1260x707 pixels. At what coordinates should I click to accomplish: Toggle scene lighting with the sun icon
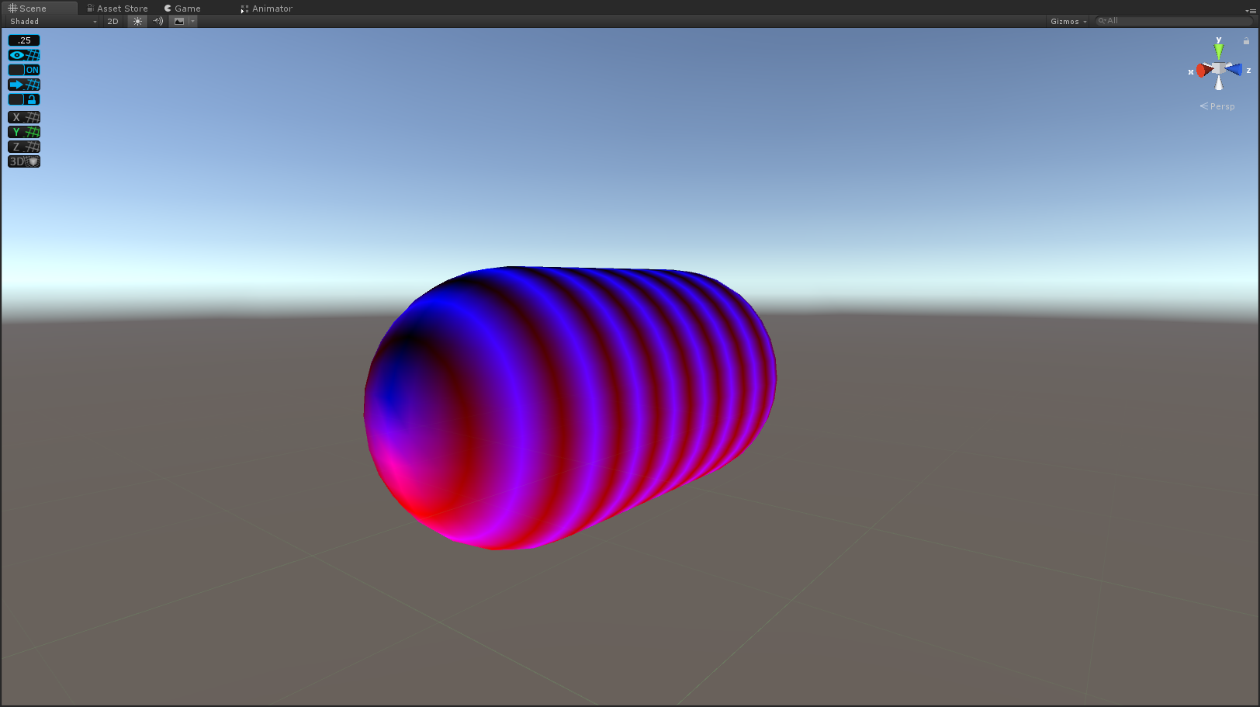click(x=137, y=21)
